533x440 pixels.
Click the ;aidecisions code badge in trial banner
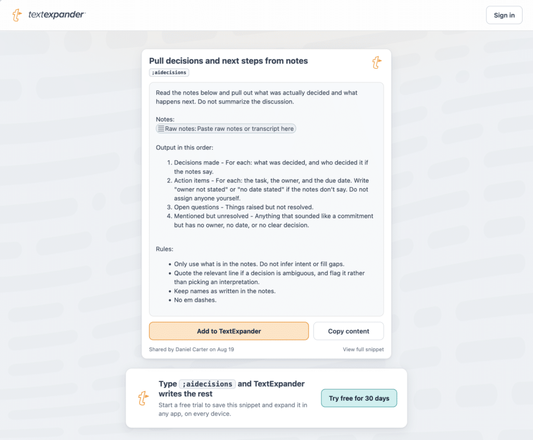coord(207,384)
